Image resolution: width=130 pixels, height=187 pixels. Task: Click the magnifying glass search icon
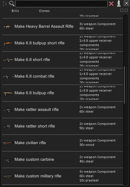click(12, 4)
